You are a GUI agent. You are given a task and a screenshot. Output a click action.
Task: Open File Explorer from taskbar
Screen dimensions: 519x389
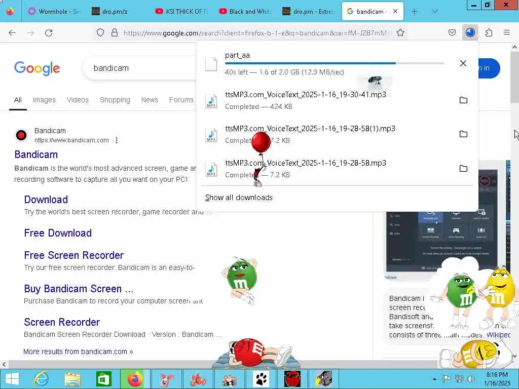tap(72, 379)
